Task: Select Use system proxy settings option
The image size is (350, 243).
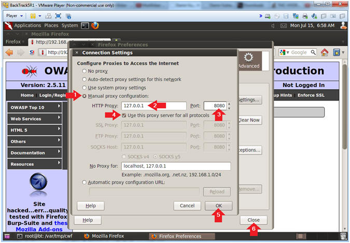Action: (84, 88)
